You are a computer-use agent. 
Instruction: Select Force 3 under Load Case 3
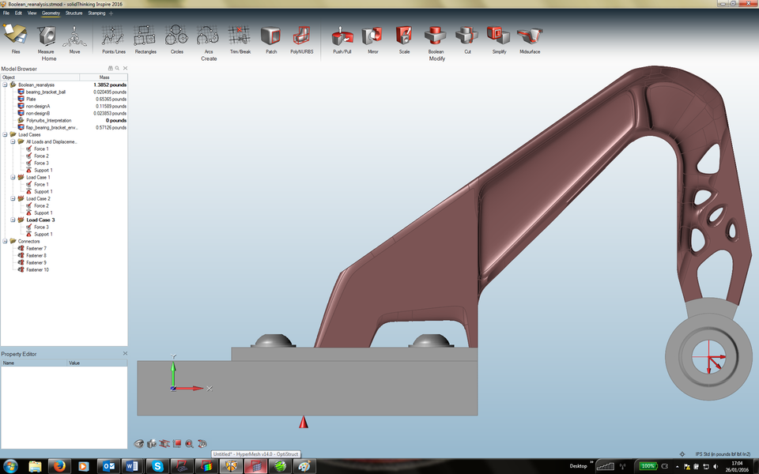tap(41, 227)
